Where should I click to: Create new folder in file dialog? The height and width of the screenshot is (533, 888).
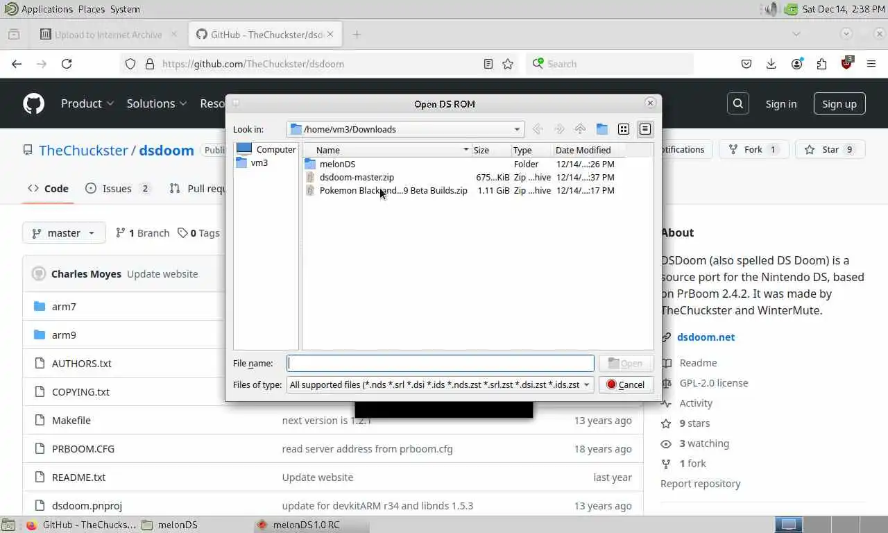click(601, 129)
